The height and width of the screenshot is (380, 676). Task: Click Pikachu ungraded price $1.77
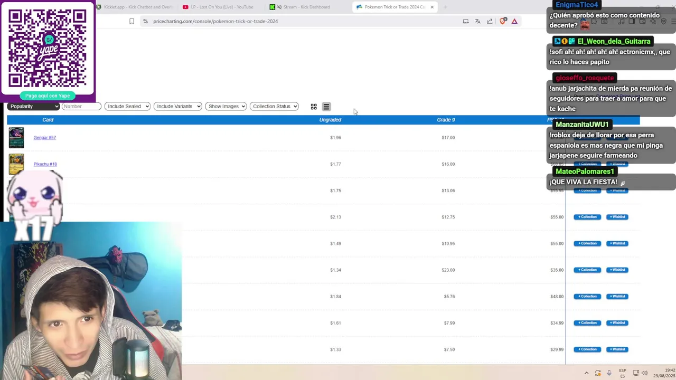pyautogui.click(x=335, y=164)
